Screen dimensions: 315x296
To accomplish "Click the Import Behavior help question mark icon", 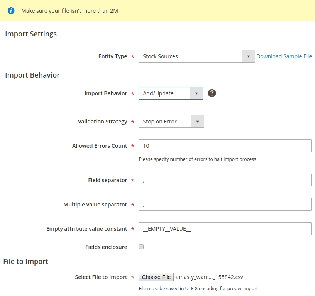I will point(212,93).
